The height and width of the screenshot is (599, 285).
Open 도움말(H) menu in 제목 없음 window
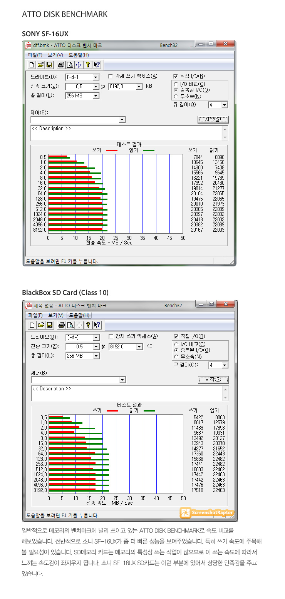(79, 315)
